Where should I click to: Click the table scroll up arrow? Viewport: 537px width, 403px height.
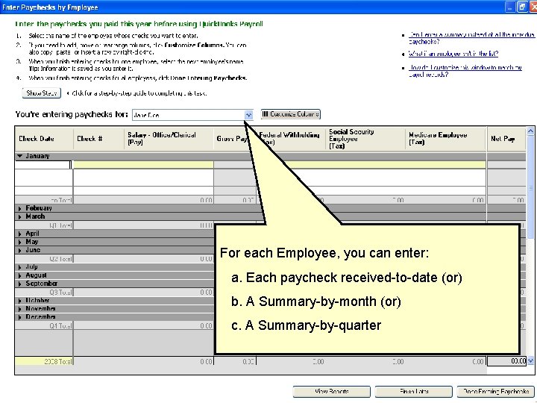pyautogui.click(x=530, y=131)
